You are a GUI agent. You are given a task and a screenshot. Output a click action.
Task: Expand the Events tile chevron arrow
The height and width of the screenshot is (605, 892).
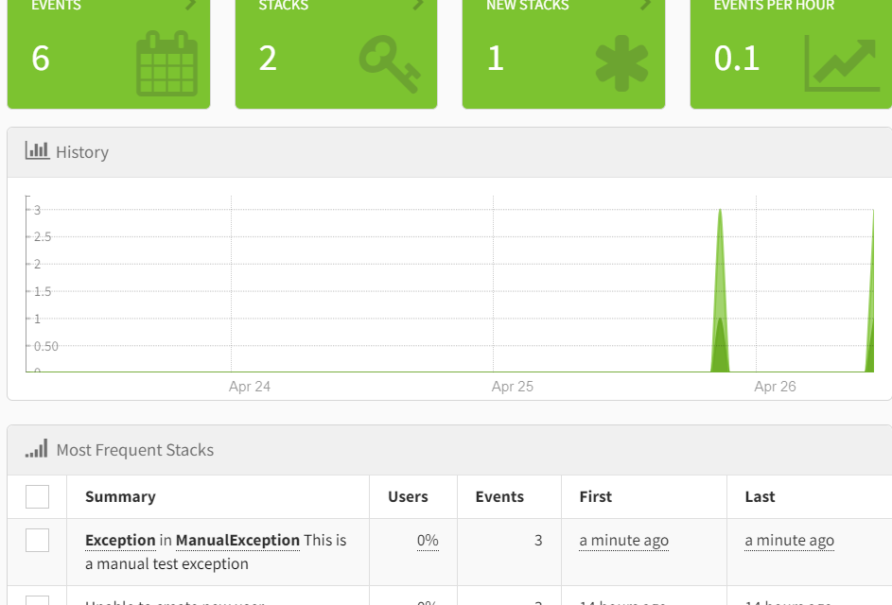coord(191,5)
